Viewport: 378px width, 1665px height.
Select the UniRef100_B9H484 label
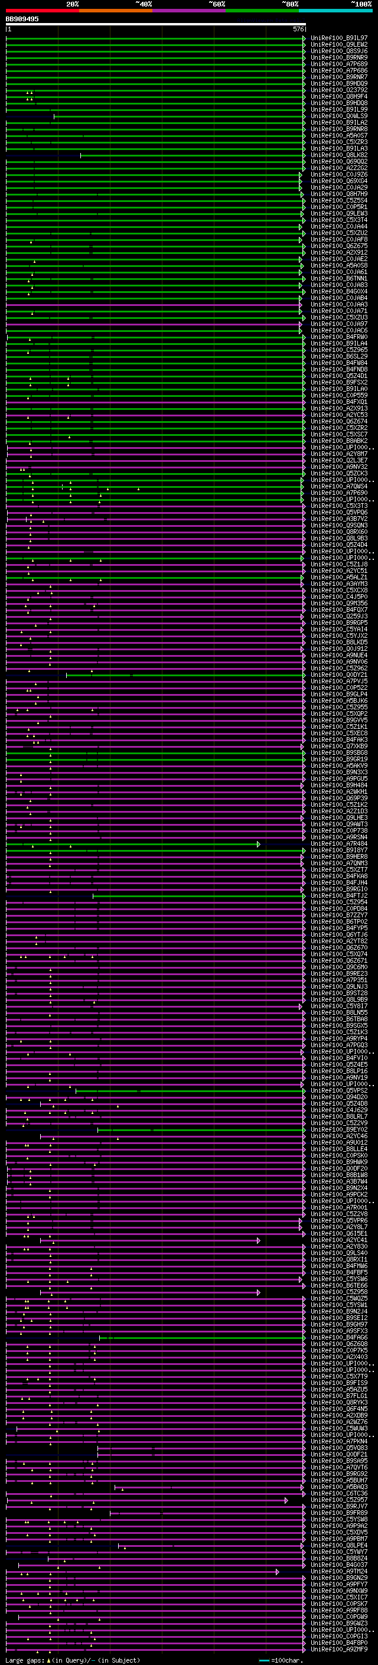pyautogui.click(x=339, y=786)
